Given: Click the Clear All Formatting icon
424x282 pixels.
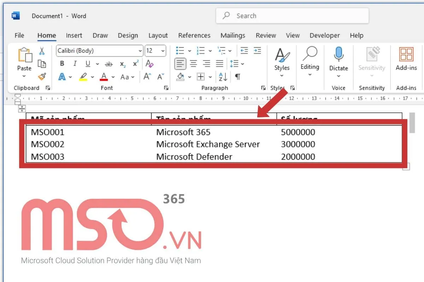Looking at the screenshot, I should pyautogui.click(x=149, y=64).
